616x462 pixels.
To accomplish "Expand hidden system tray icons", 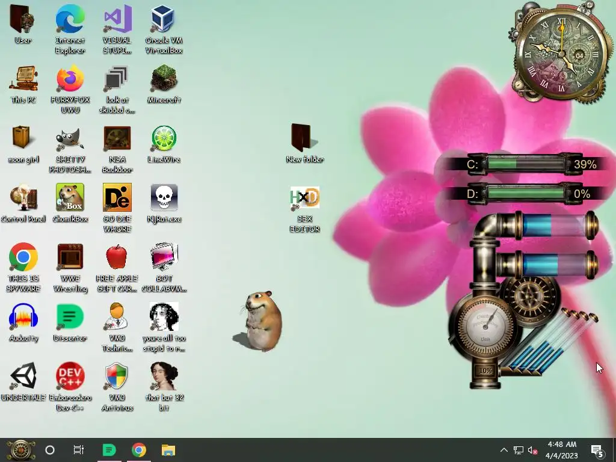I will [504, 450].
